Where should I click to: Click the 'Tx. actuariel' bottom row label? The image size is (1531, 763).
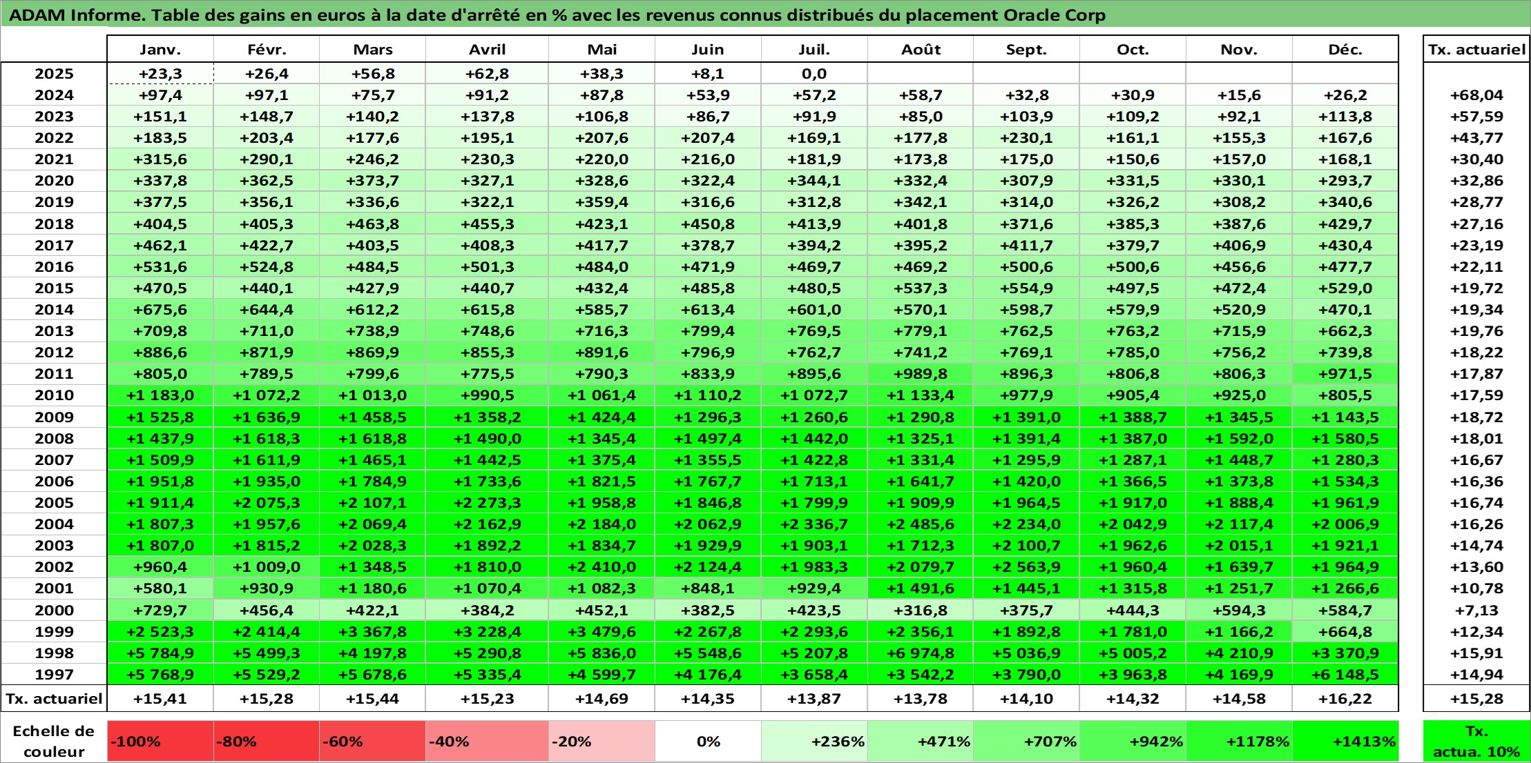click(x=54, y=698)
